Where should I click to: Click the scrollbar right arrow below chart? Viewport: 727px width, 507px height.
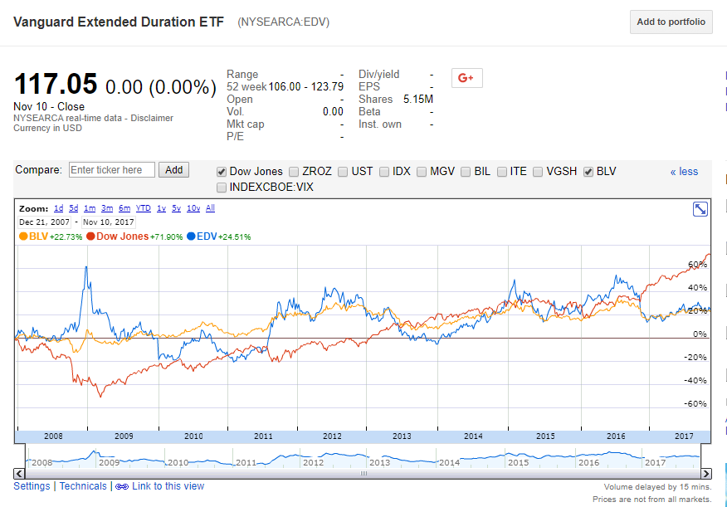click(x=705, y=474)
